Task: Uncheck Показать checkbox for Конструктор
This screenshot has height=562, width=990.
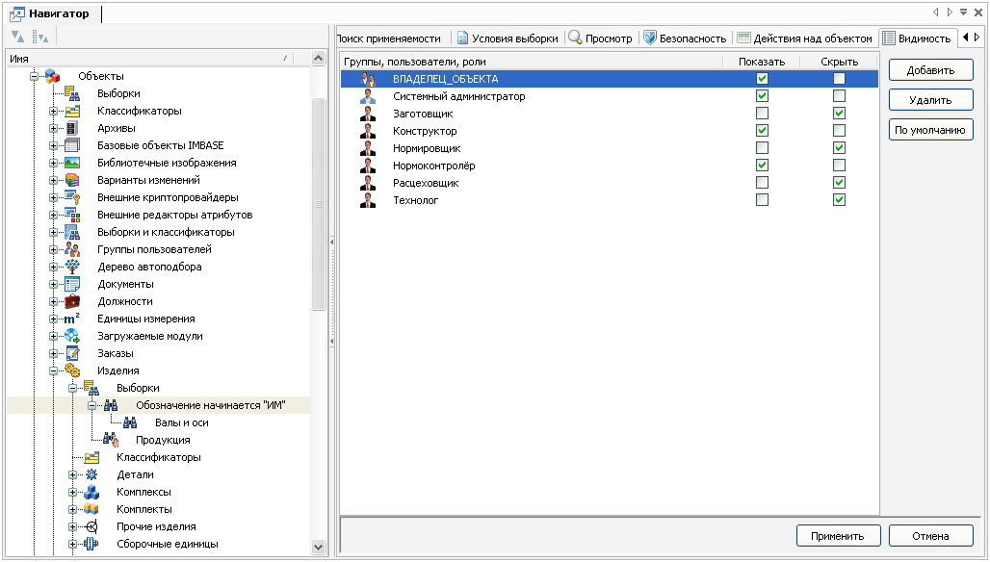Action: click(763, 131)
